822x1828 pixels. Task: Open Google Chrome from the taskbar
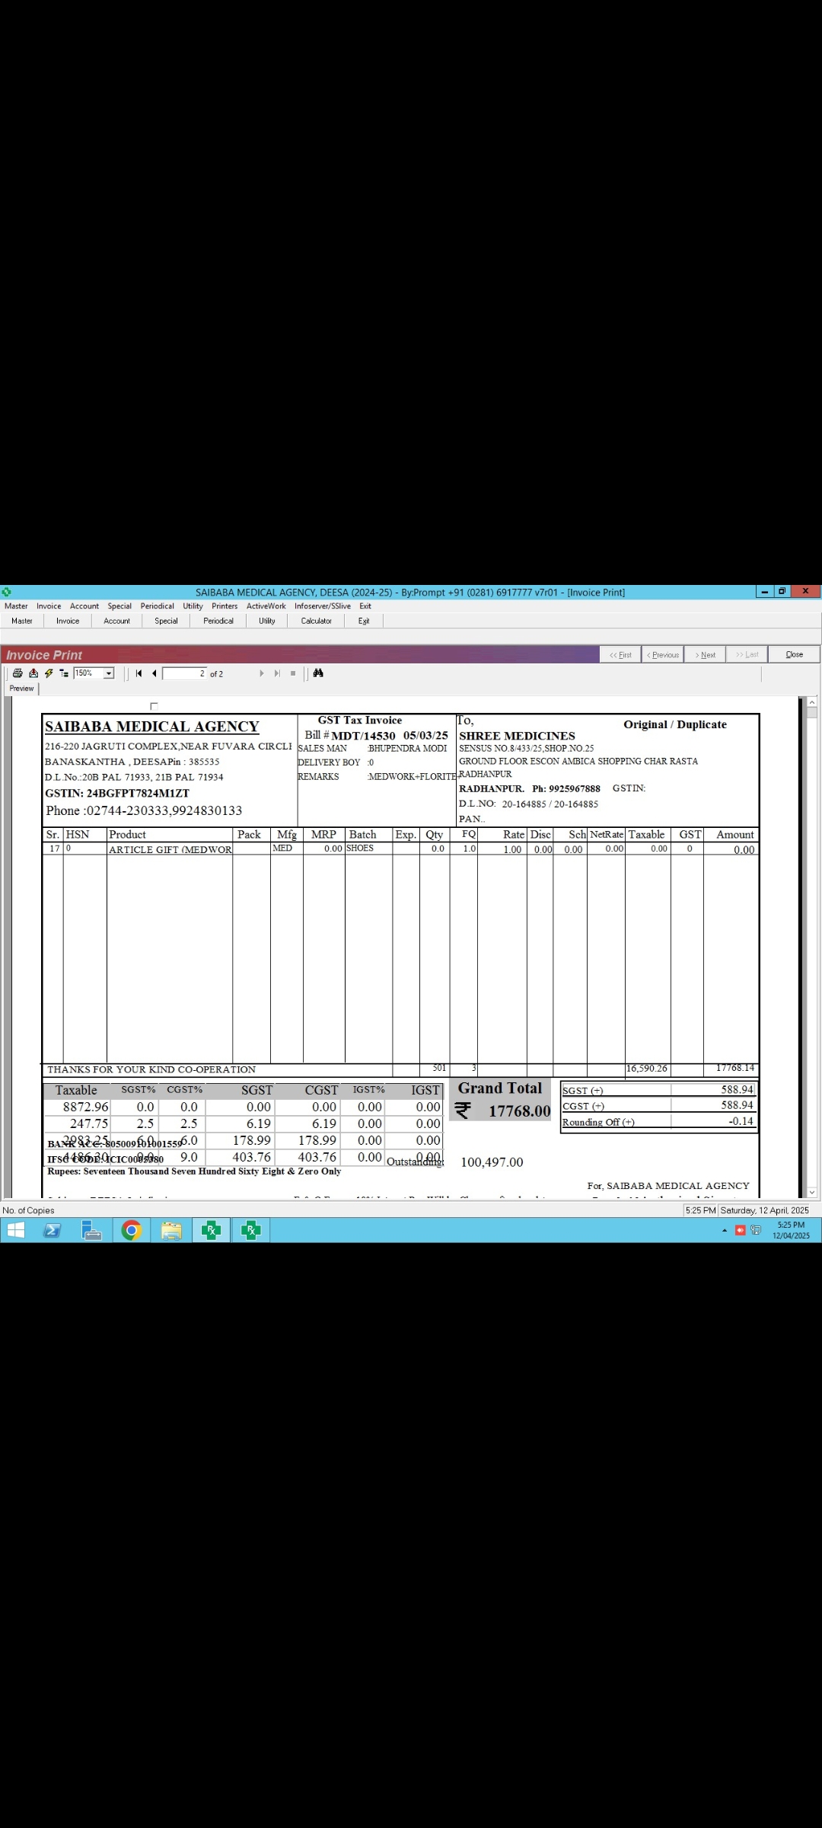coord(132,1230)
